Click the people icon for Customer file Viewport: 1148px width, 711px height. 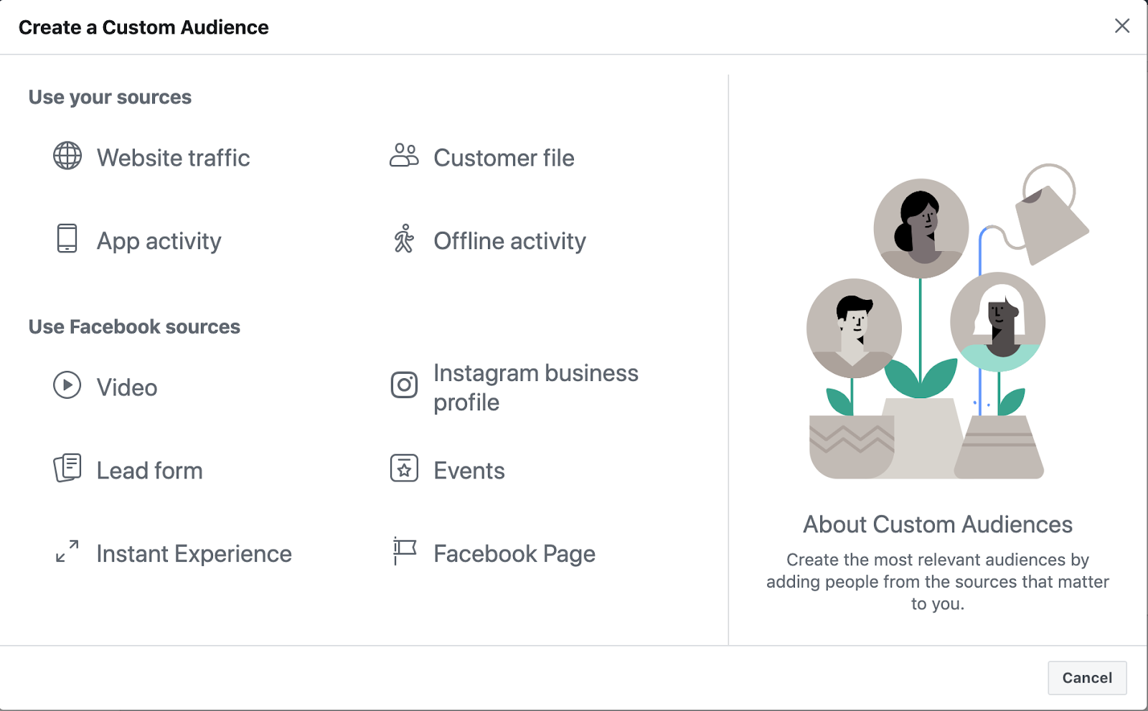tap(404, 155)
